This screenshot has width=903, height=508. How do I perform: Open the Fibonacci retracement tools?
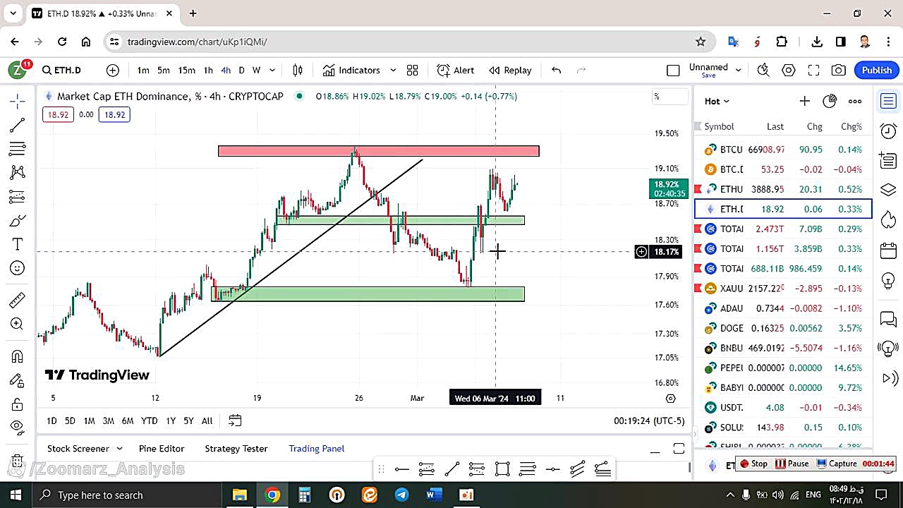tap(18, 149)
